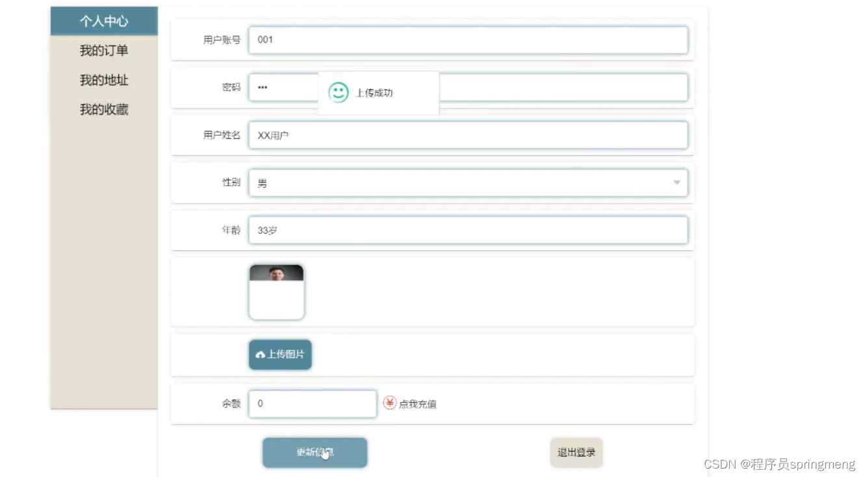Click the 余额 balance field showing 0

point(312,403)
